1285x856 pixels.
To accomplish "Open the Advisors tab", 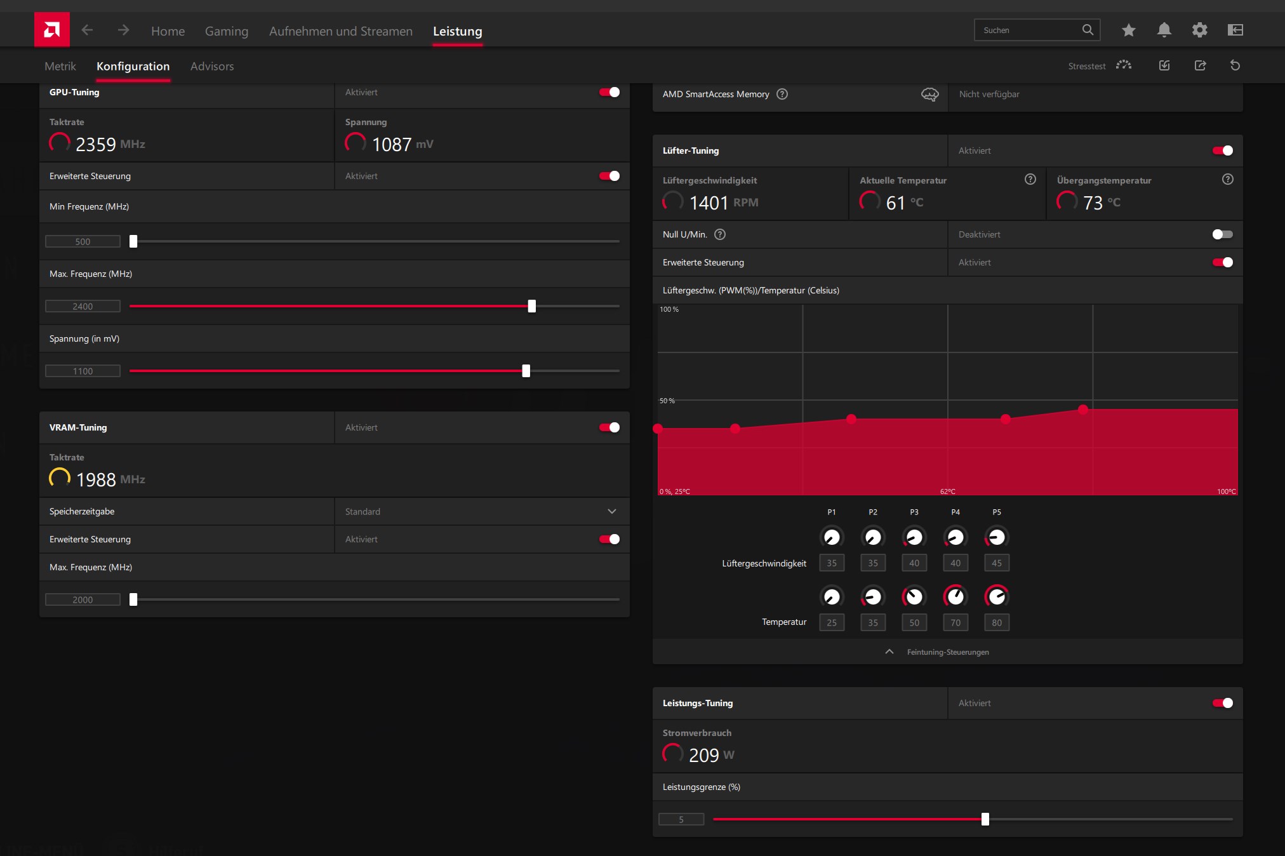I will click(x=211, y=66).
